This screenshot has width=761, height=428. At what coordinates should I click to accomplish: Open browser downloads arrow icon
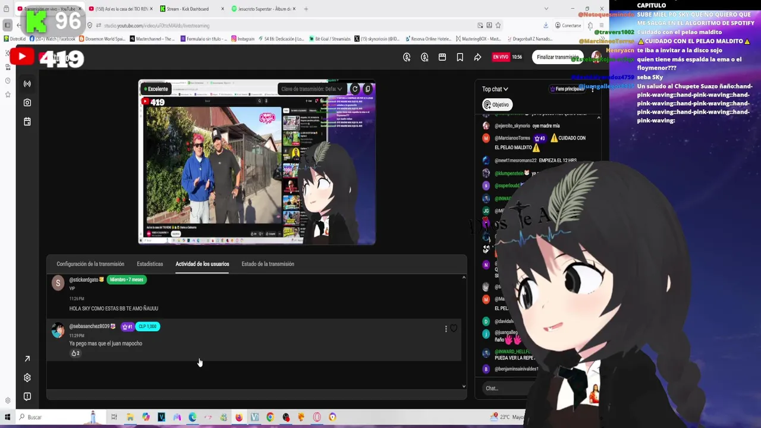546,26
